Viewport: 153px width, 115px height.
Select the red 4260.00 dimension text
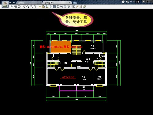click(68, 77)
